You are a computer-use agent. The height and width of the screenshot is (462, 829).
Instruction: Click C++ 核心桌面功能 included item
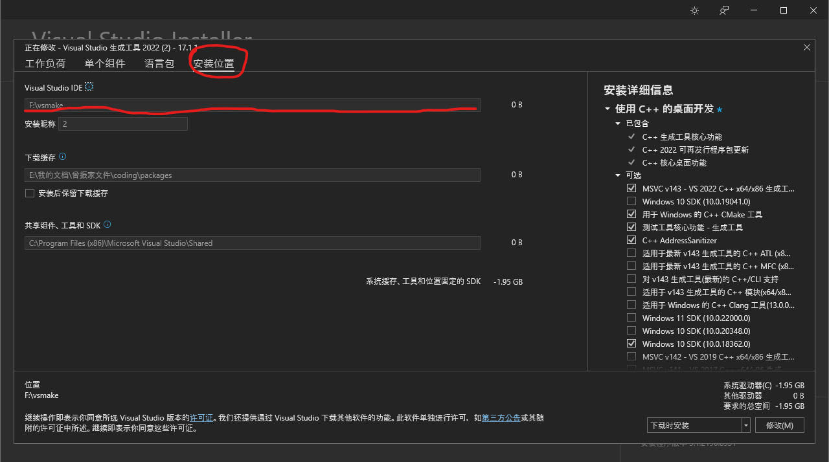tap(674, 162)
